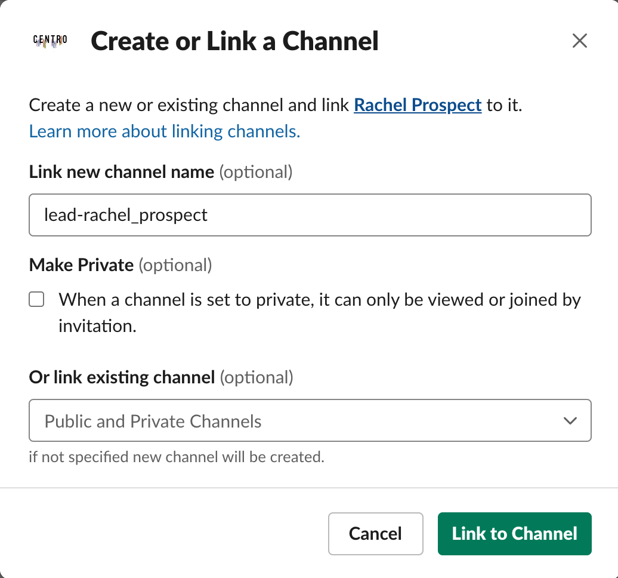This screenshot has height=578, width=618.
Task: Click the Make Private heading label
Action: [x=81, y=265]
